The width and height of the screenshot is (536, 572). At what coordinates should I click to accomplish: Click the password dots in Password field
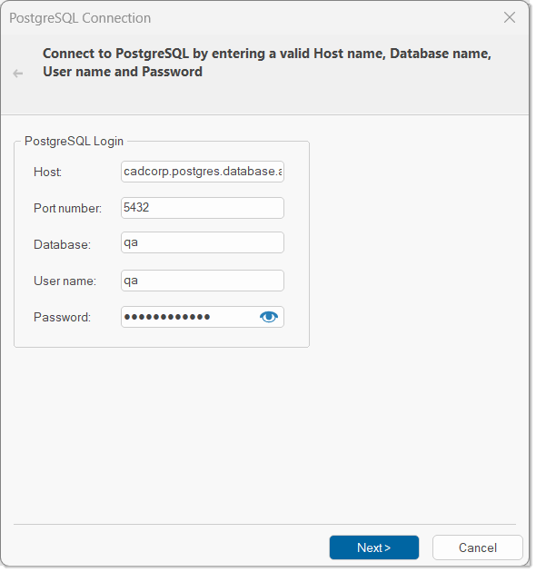coord(167,317)
